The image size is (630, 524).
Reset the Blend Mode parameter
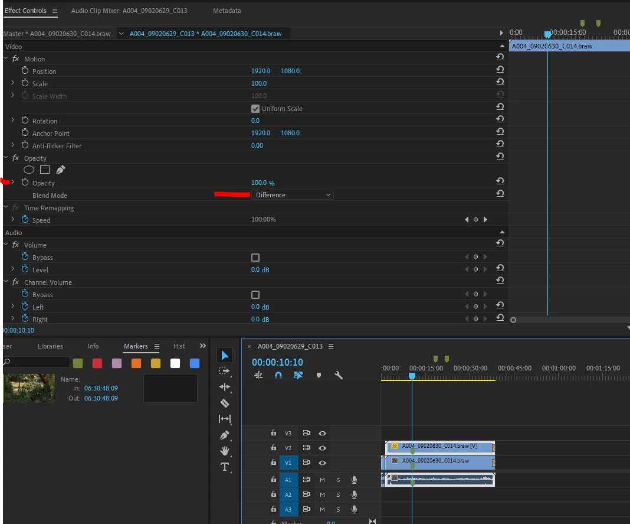[500, 194]
